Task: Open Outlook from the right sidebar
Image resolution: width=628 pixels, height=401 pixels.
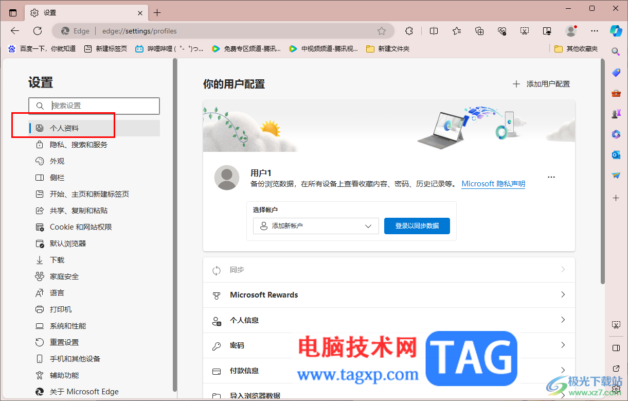Action: 616,155
